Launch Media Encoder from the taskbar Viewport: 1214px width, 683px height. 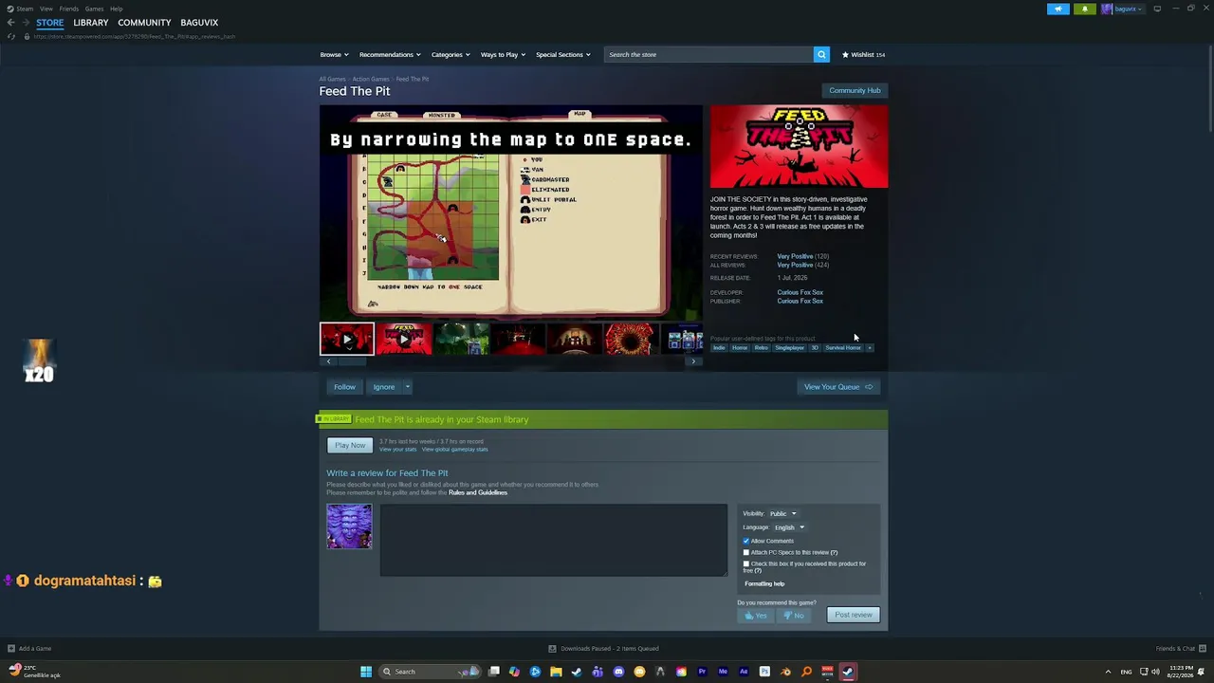click(723, 672)
